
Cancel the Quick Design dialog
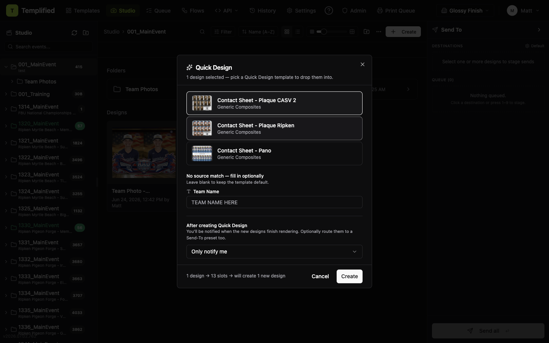pos(320,276)
